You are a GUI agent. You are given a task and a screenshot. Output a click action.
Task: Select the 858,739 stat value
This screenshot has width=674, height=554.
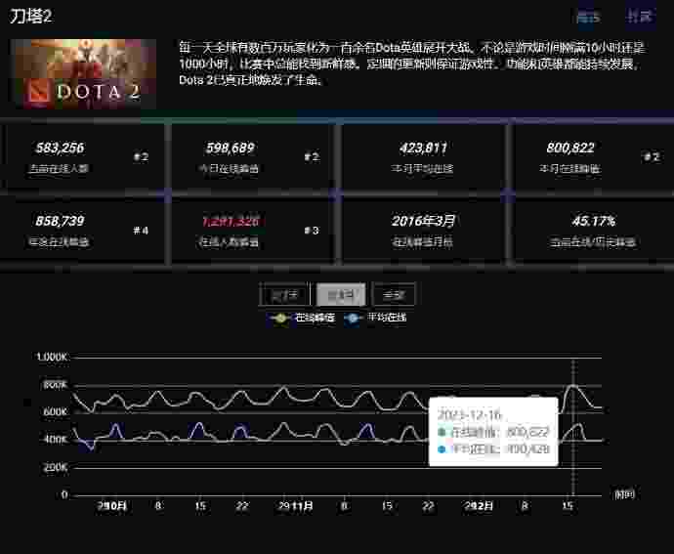(61, 221)
